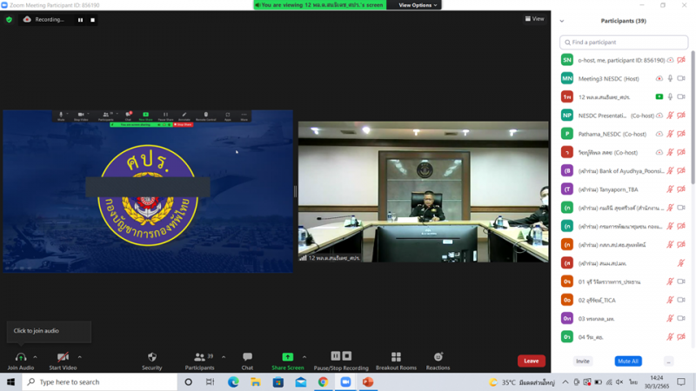This screenshot has width=696, height=391.
Task: Expand arrow next to Participants button
Action: tap(224, 357)
